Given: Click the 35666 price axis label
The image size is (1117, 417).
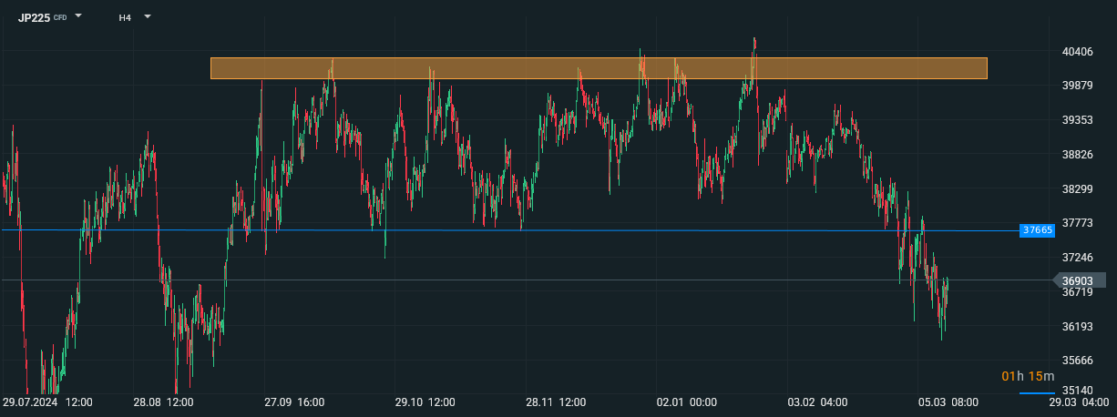Looking at the screenshot, I should point(1078,361).
